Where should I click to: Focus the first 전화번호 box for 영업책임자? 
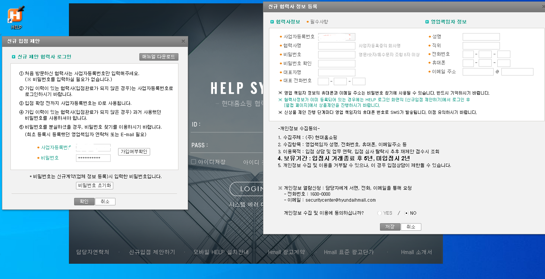[x=468, y=55]
